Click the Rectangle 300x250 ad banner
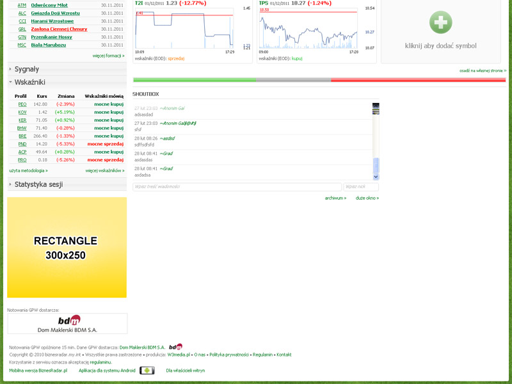This screenshot has height=384, width=512. [67, 248]
